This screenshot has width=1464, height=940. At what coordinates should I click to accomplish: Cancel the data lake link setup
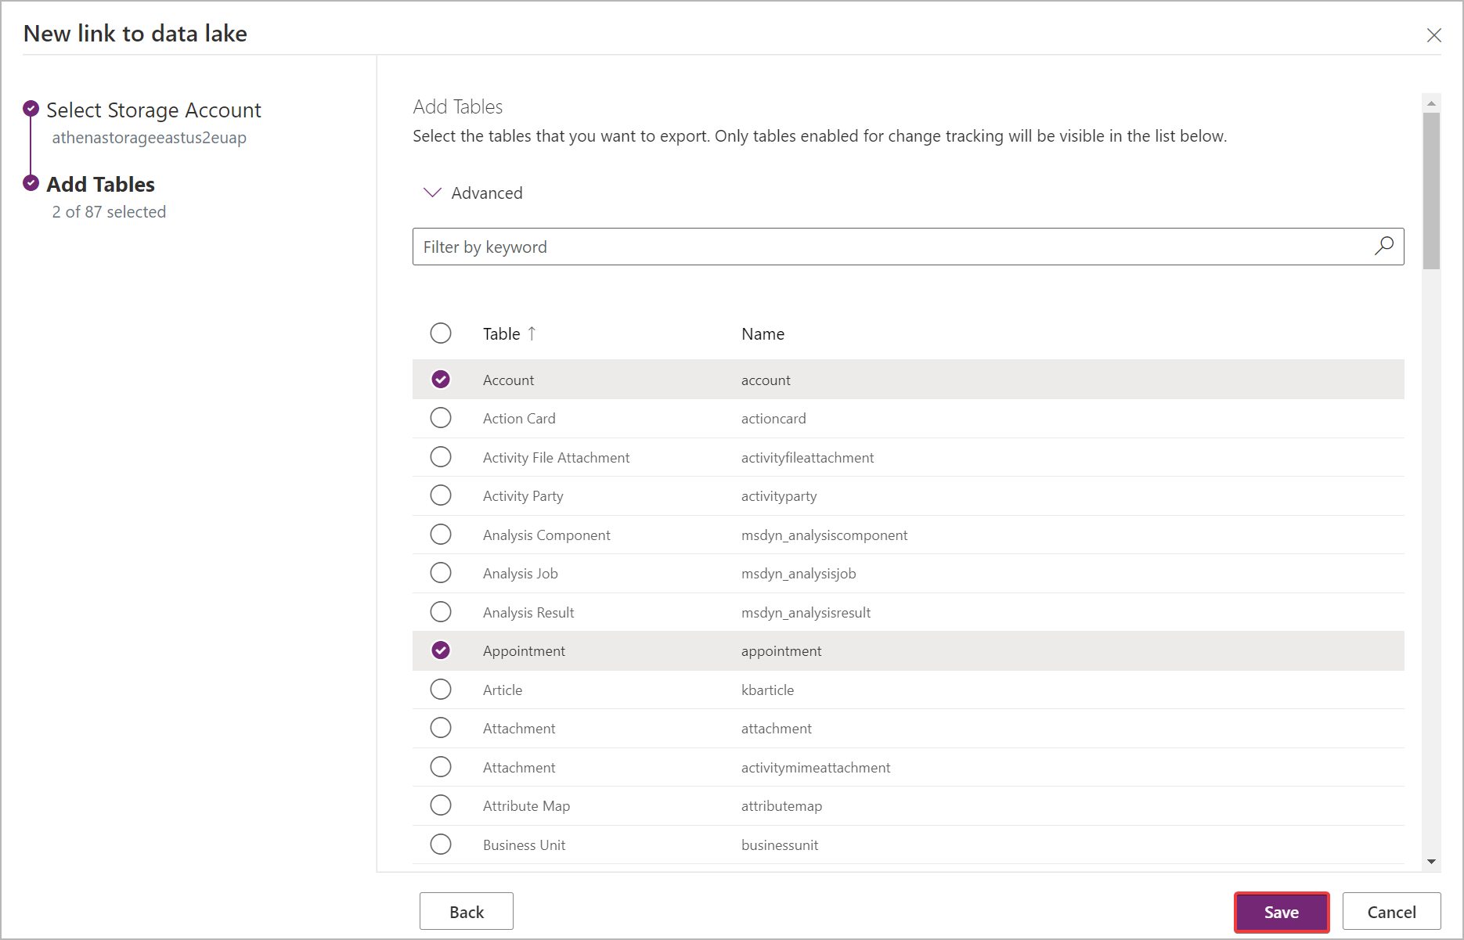(x=1391, y=912)
